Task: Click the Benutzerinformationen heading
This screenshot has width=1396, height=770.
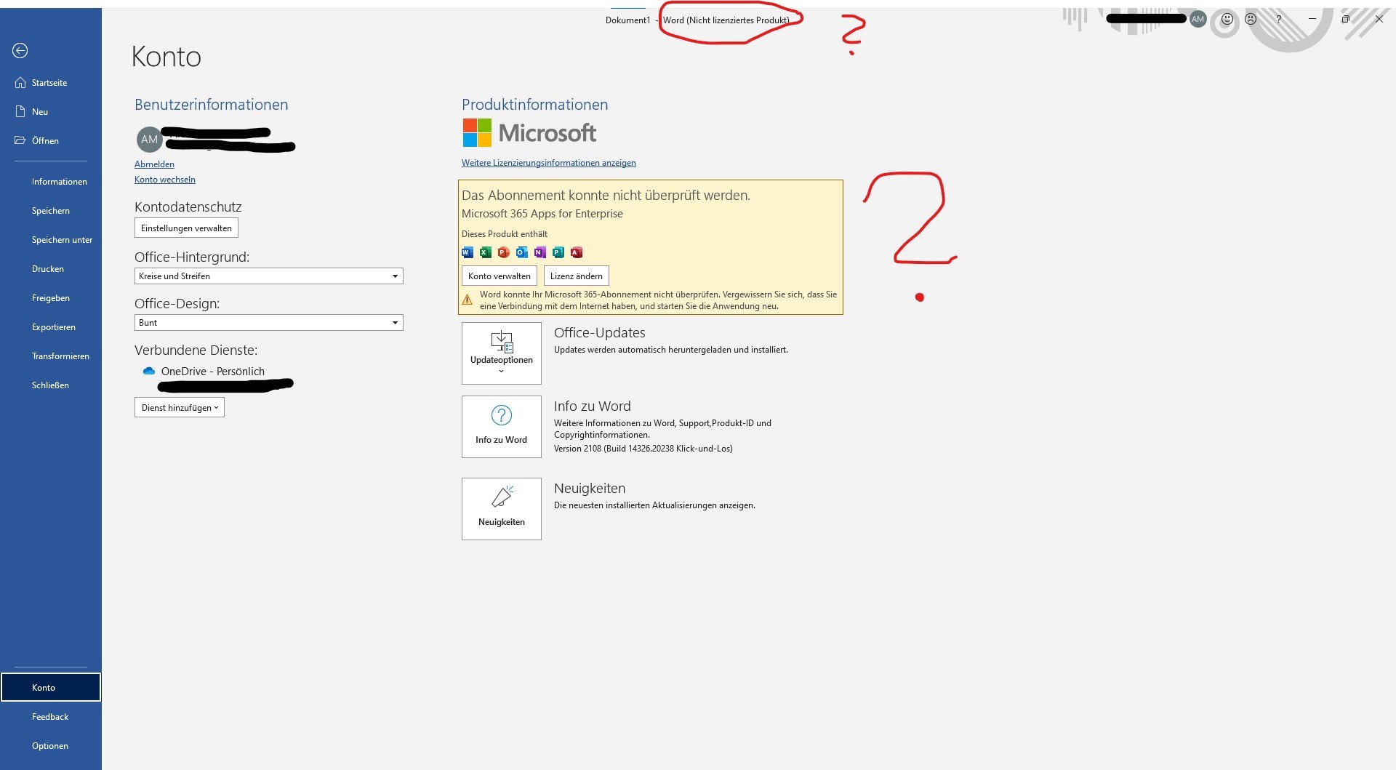Action: (x=212, y=105)
